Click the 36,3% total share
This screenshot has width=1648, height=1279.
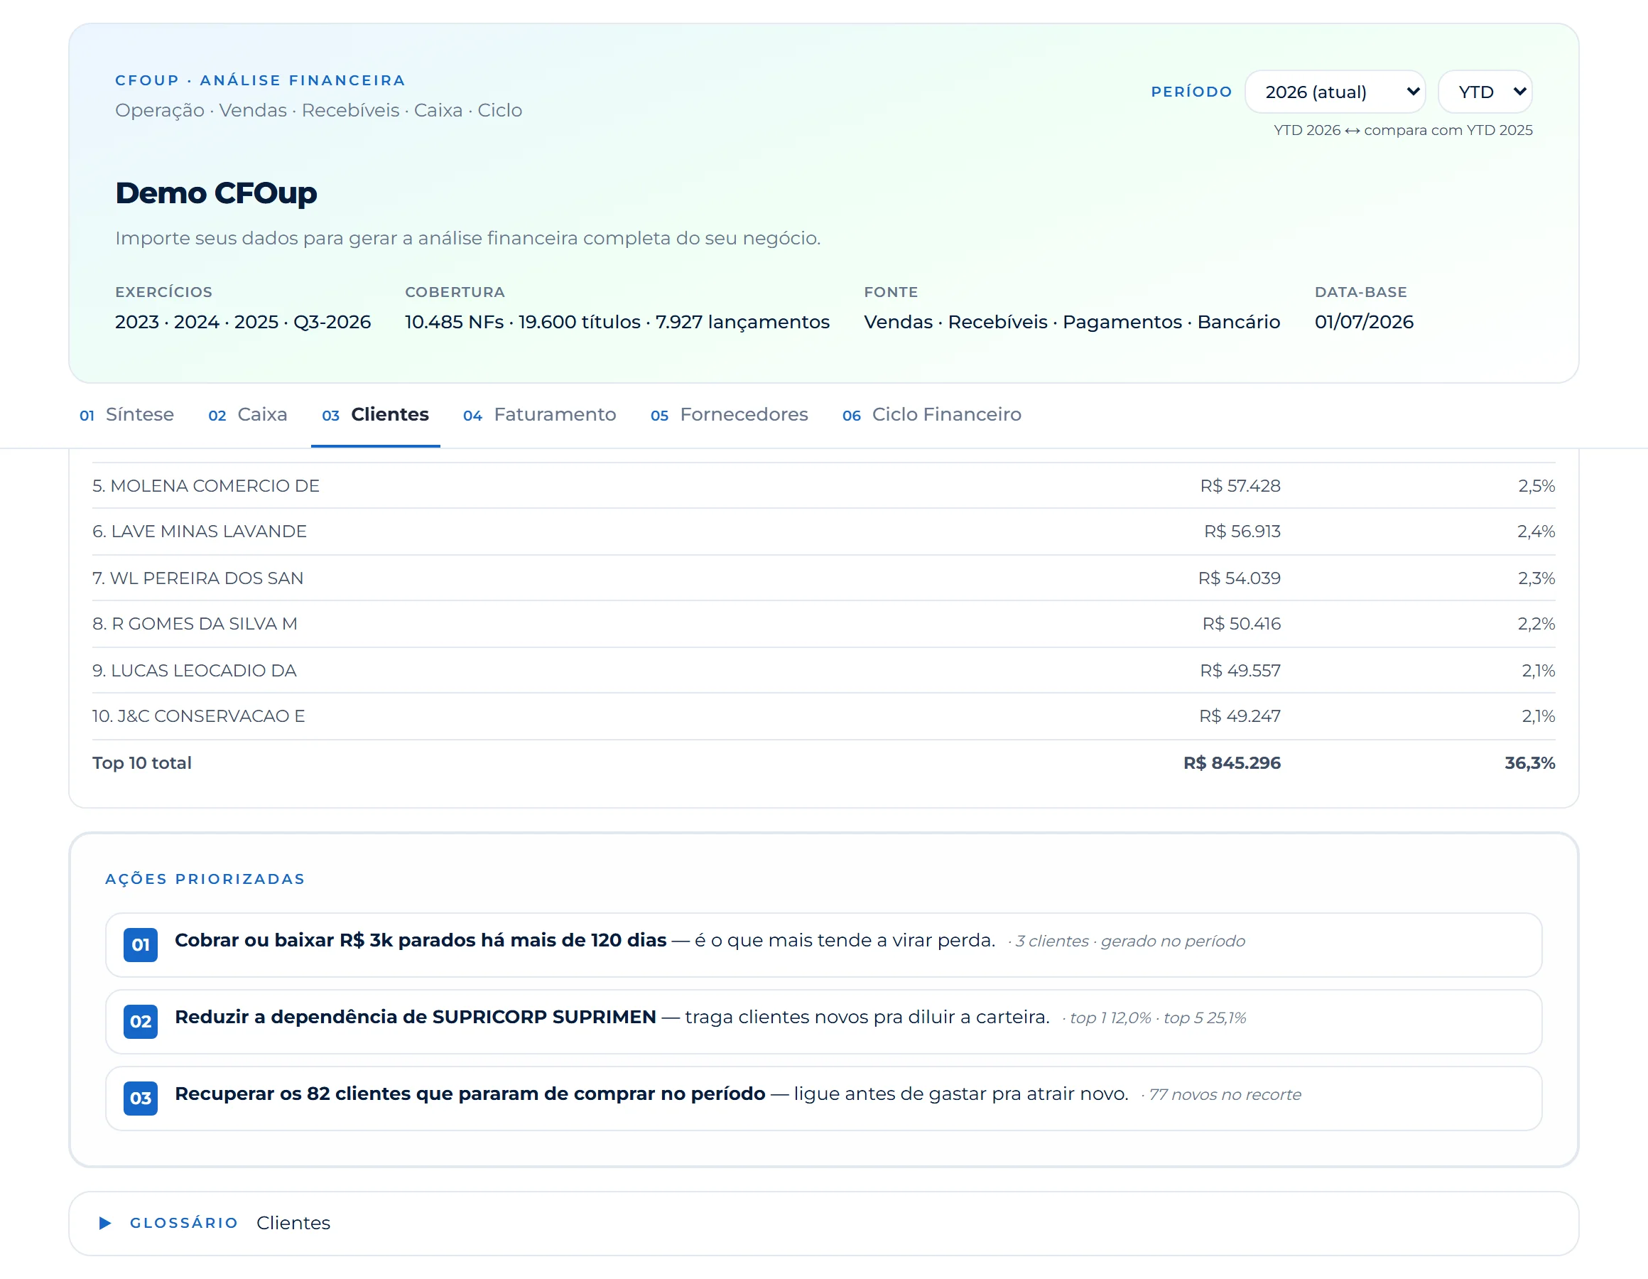coord(1529,762)
